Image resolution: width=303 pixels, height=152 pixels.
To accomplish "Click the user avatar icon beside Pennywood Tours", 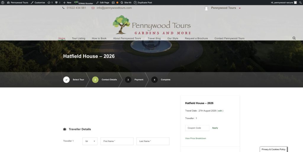I will (206, 8).
